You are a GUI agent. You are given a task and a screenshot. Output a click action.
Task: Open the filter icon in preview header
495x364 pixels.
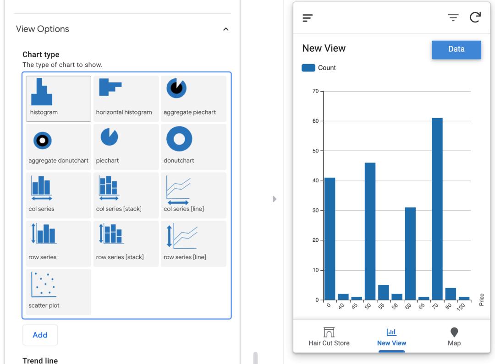[x=453, y=18]
